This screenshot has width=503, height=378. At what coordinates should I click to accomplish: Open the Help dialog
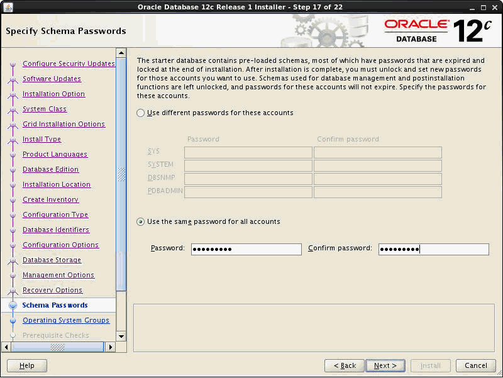(x=26, y=365)
